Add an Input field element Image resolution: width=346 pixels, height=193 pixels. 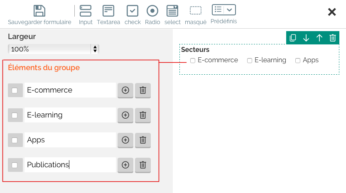click(x=86, y=11)
